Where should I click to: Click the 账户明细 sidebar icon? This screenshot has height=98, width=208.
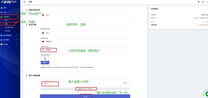pyautogui.click(x=2, y=40)
